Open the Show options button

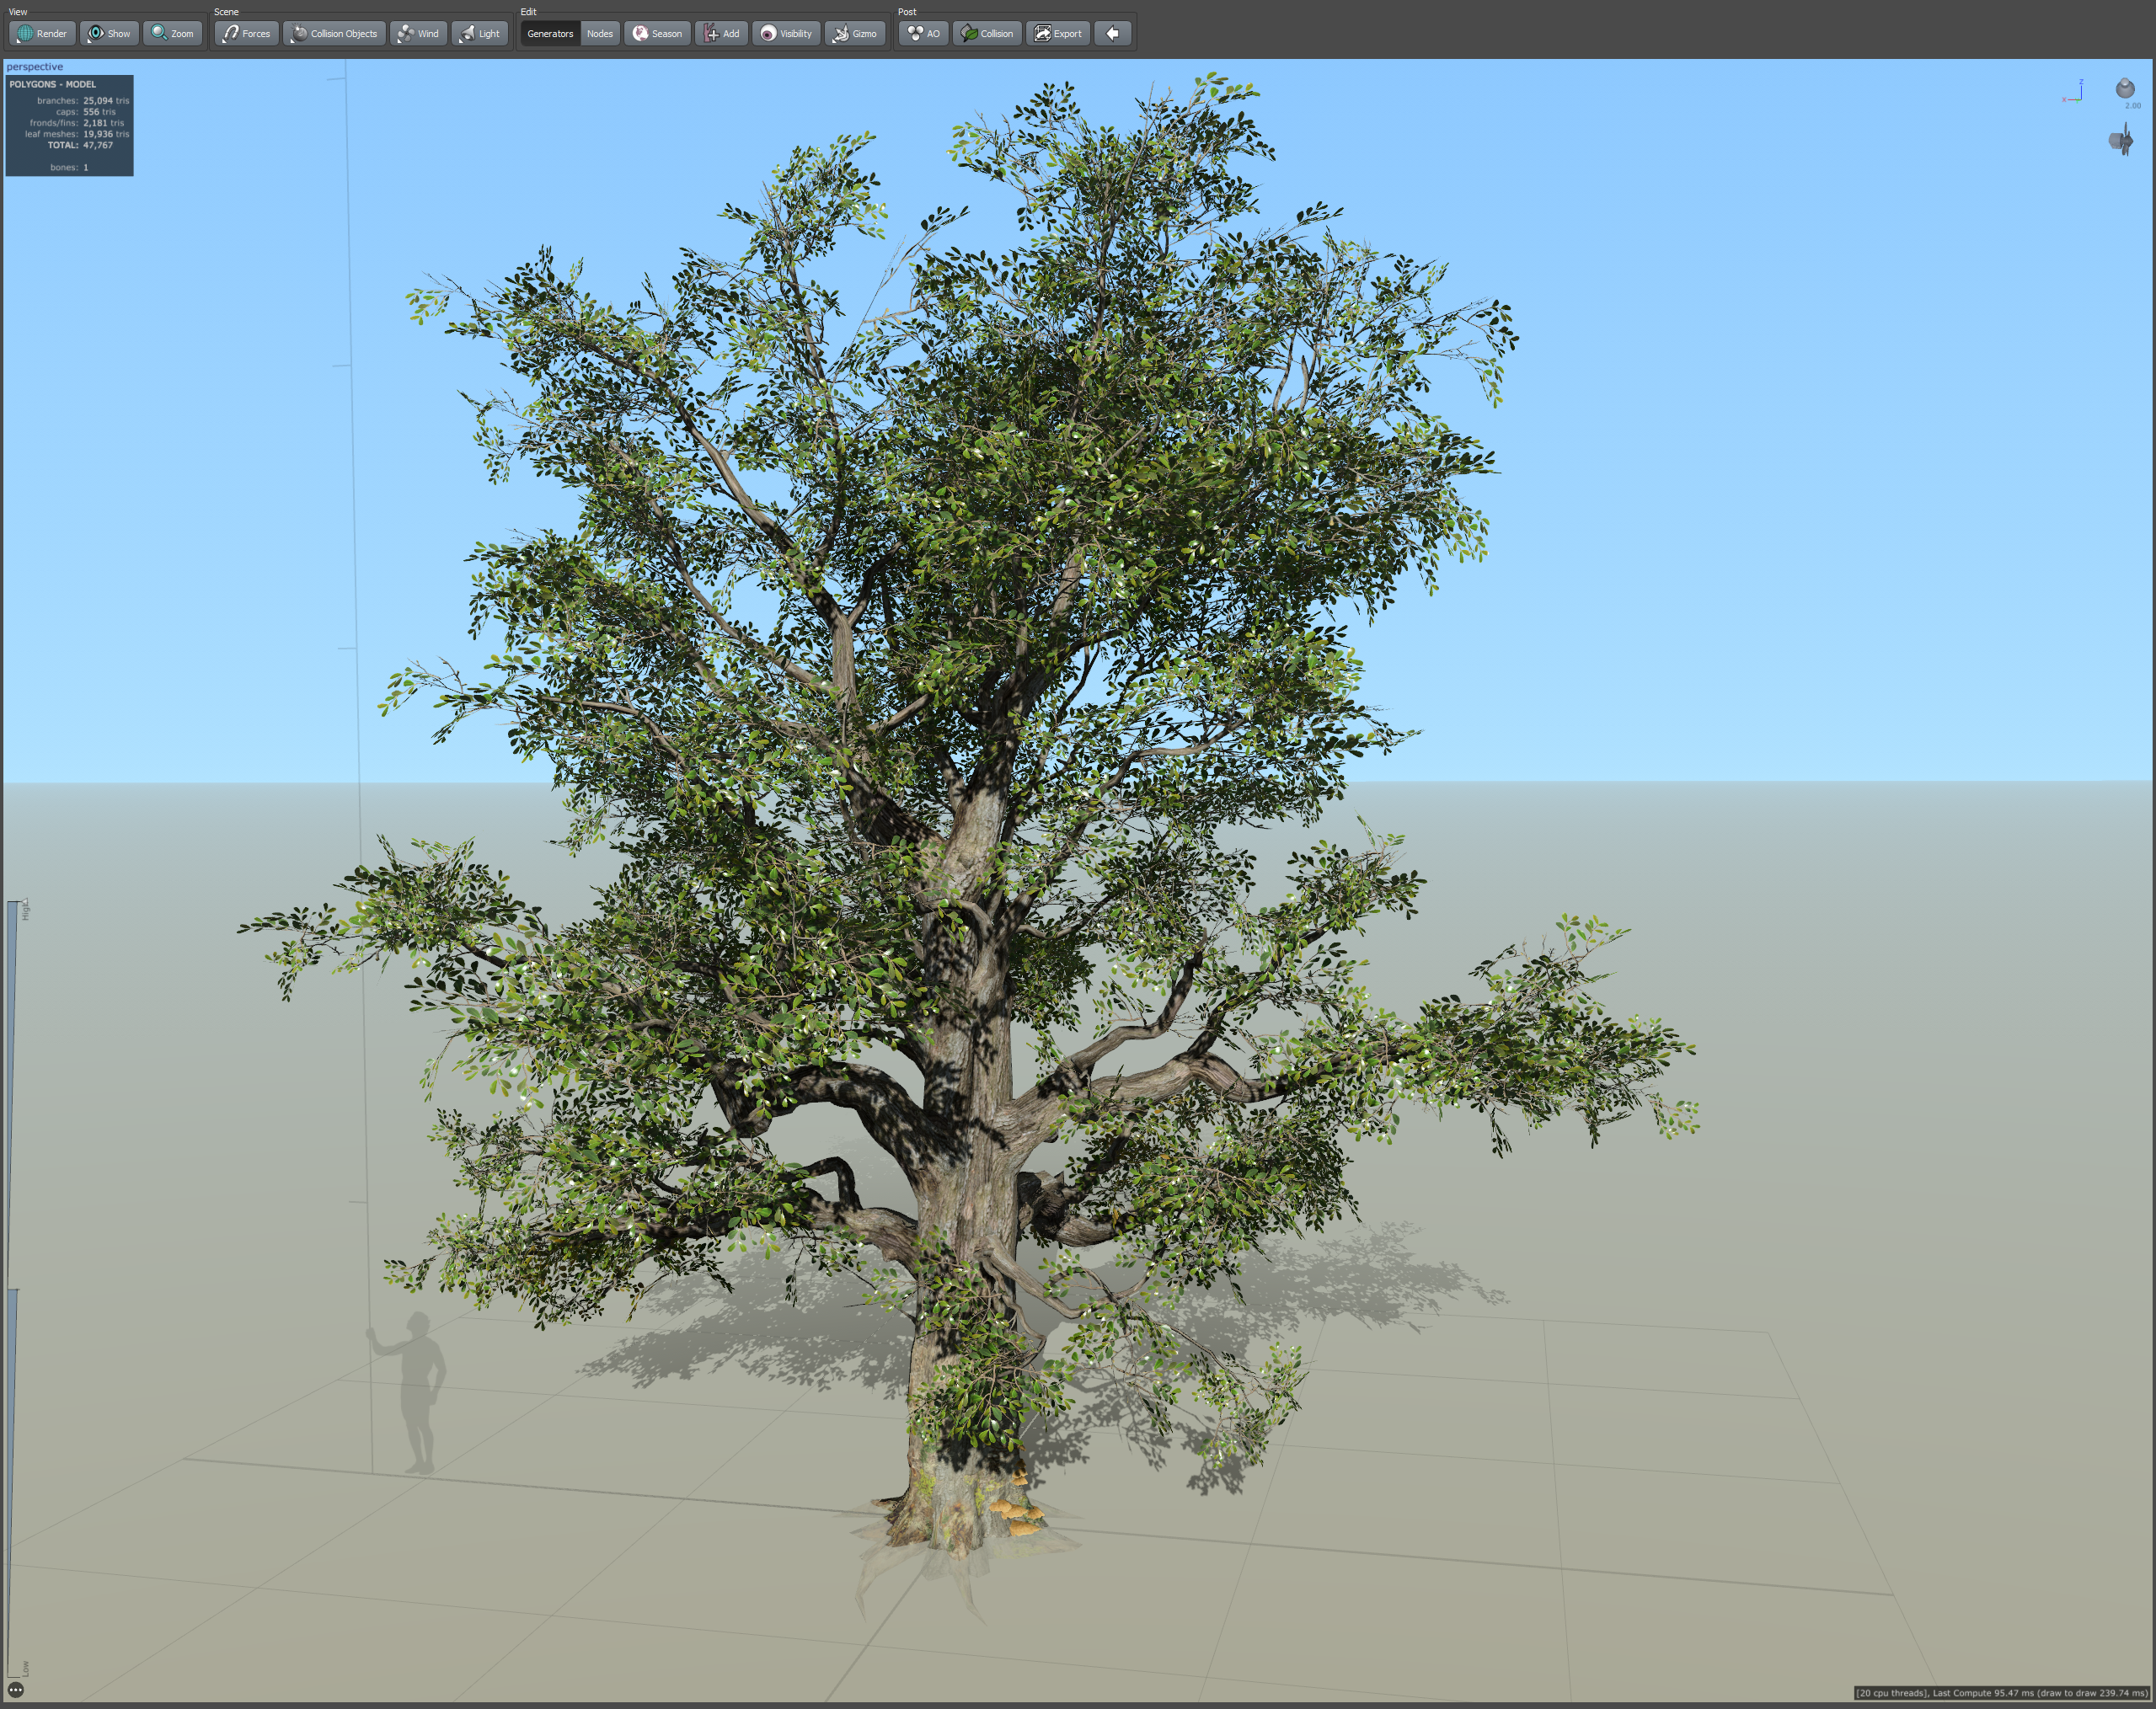tap(109, 33)
